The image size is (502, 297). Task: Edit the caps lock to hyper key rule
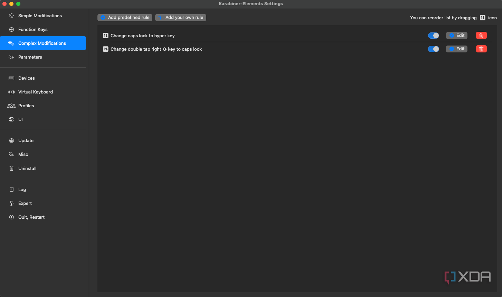click(x=457, y=35)
